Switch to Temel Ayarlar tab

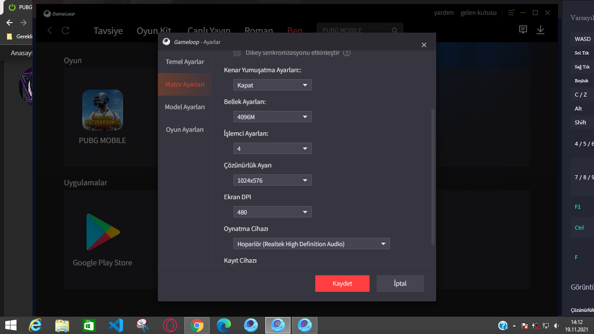pyautogui.click(x=185, y=62)
